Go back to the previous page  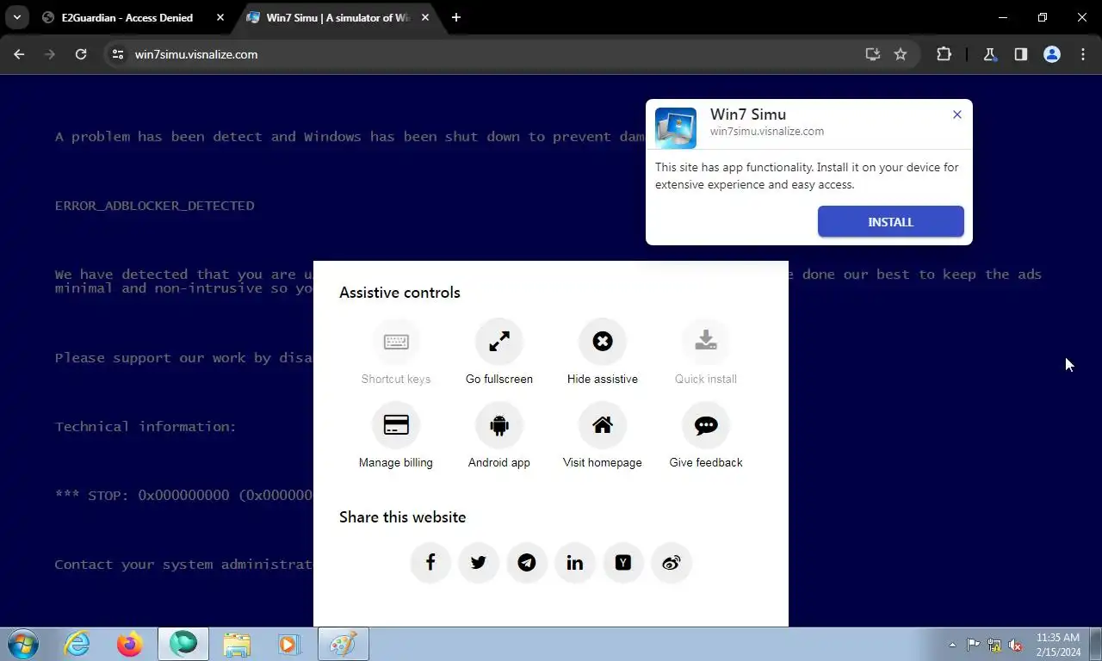(x=19, y=54)
